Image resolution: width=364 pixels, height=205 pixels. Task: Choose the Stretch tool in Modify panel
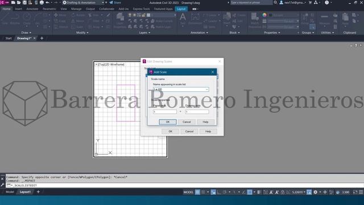[x=61, y=27]
